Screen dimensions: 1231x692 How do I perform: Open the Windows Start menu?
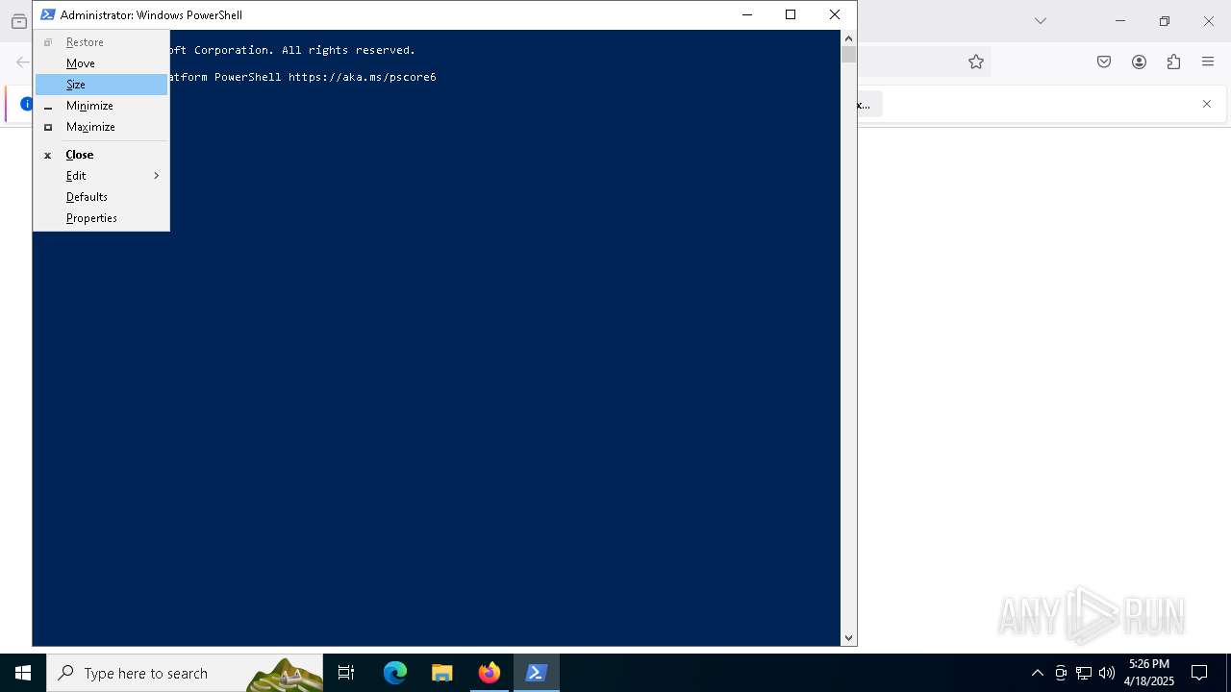(x=23, y=673)
